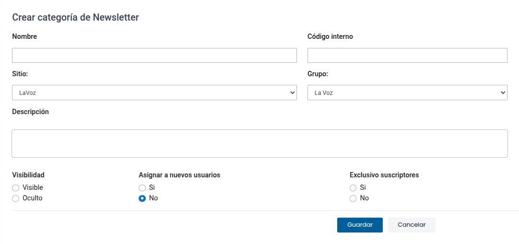519x244 pixels.
Task: Focus the Código interno input box
Action: click(407, 56)
